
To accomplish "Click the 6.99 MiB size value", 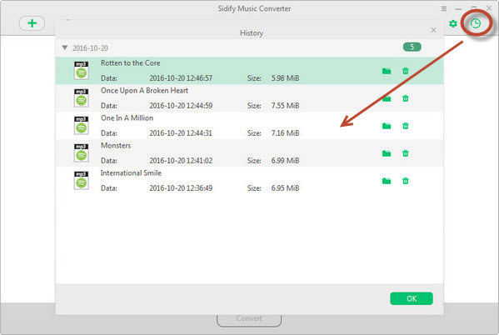I will pos(285,161).
